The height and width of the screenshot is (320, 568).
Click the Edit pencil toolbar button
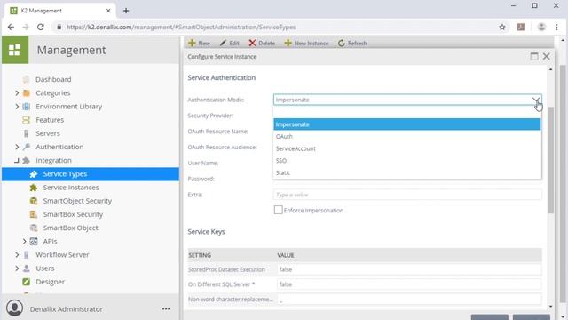[x=229, y=44]
